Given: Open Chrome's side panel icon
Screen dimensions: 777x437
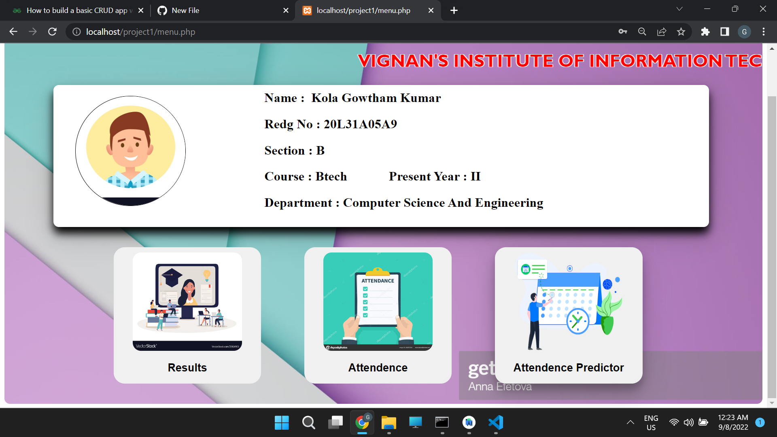Looking at the screenshot, I should coord(724,32).
